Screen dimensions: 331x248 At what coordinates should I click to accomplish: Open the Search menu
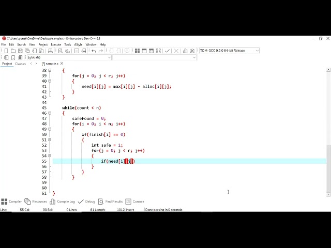point(21,45)
